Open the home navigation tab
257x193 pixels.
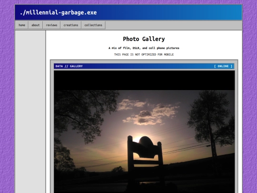22,25
